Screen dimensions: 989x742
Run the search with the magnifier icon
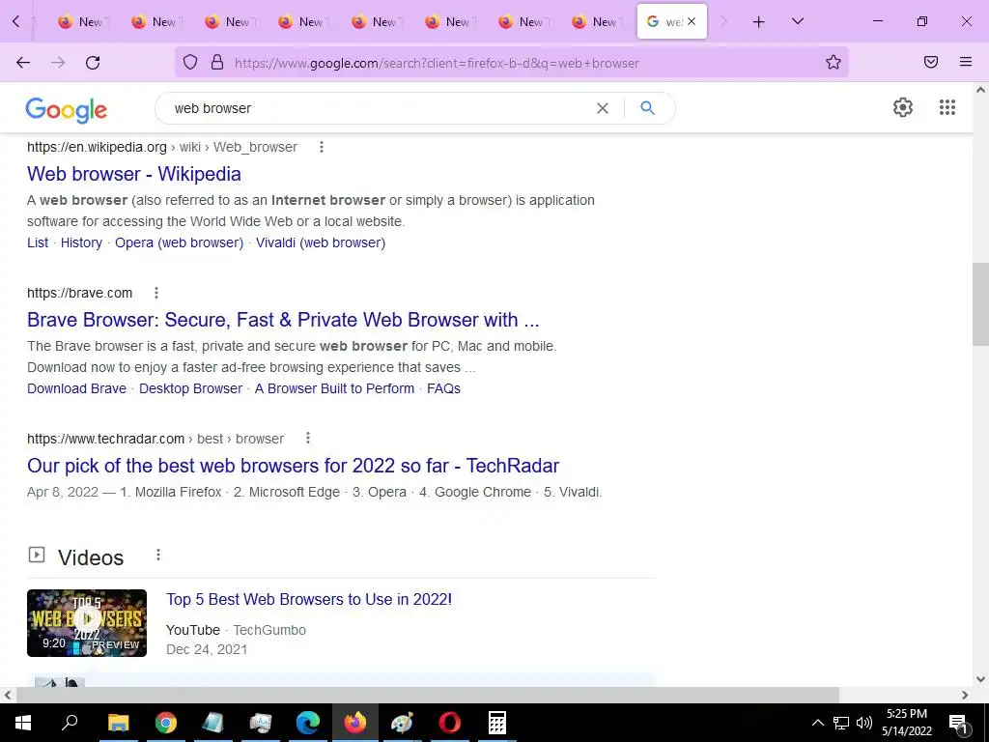tap(647, 108)
